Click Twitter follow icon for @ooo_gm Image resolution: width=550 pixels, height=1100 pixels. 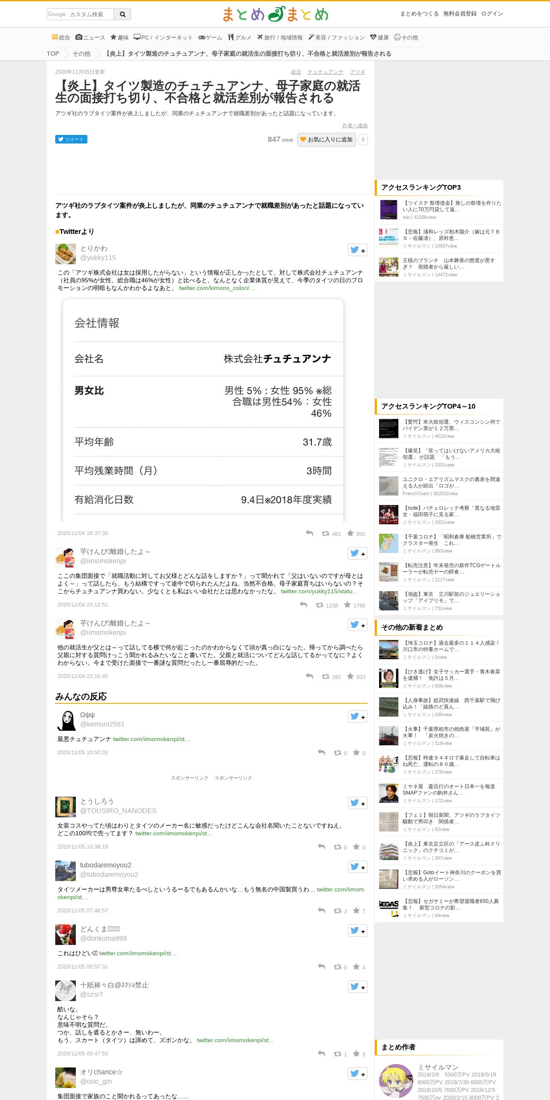pyautogui.click(x=358, y=1073)
